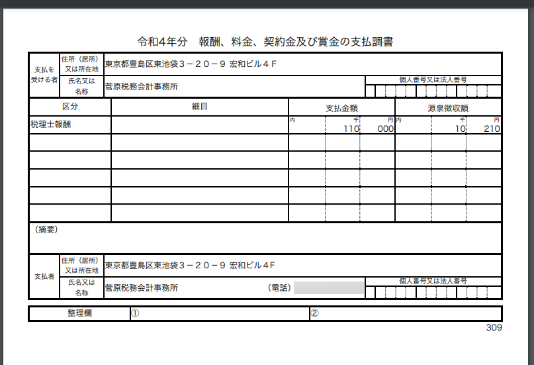
Task: Click the 支払者 label
Action: coord(44,277)
